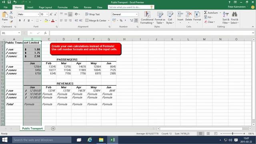
Task: Open the font size dropdown
Action: coord(47,14)
